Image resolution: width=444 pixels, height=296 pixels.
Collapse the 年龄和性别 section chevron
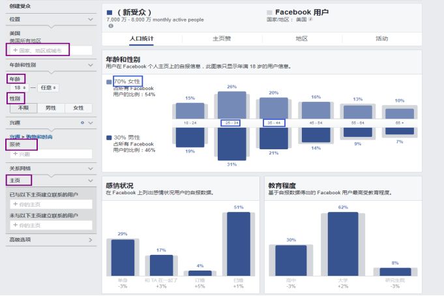[91, 65]
